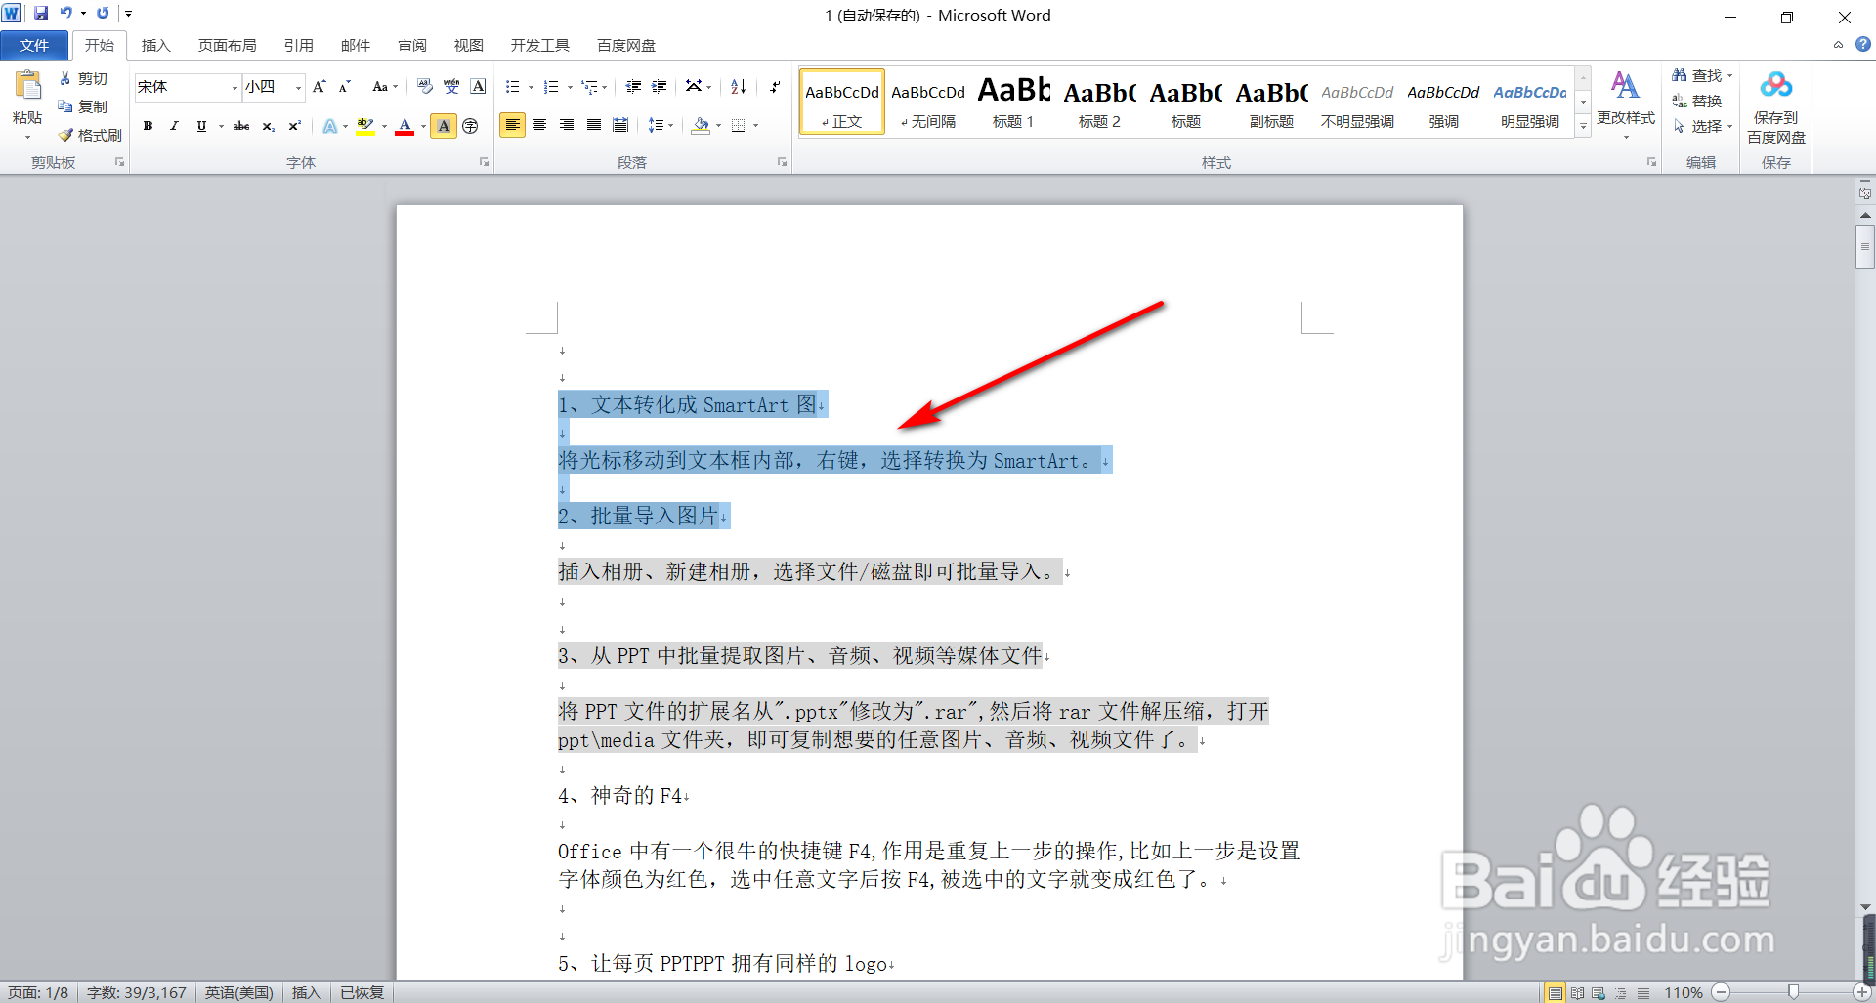Screen dimensions: 1876x1003
Task: Activate the 格式刷 format painter
Action: (90, 135)
